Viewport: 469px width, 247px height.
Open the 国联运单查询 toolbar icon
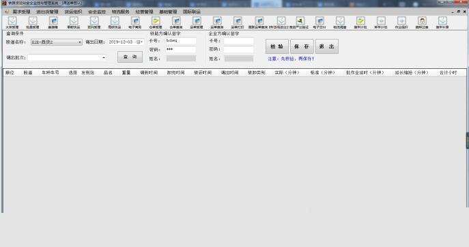(x=259, y=23)
